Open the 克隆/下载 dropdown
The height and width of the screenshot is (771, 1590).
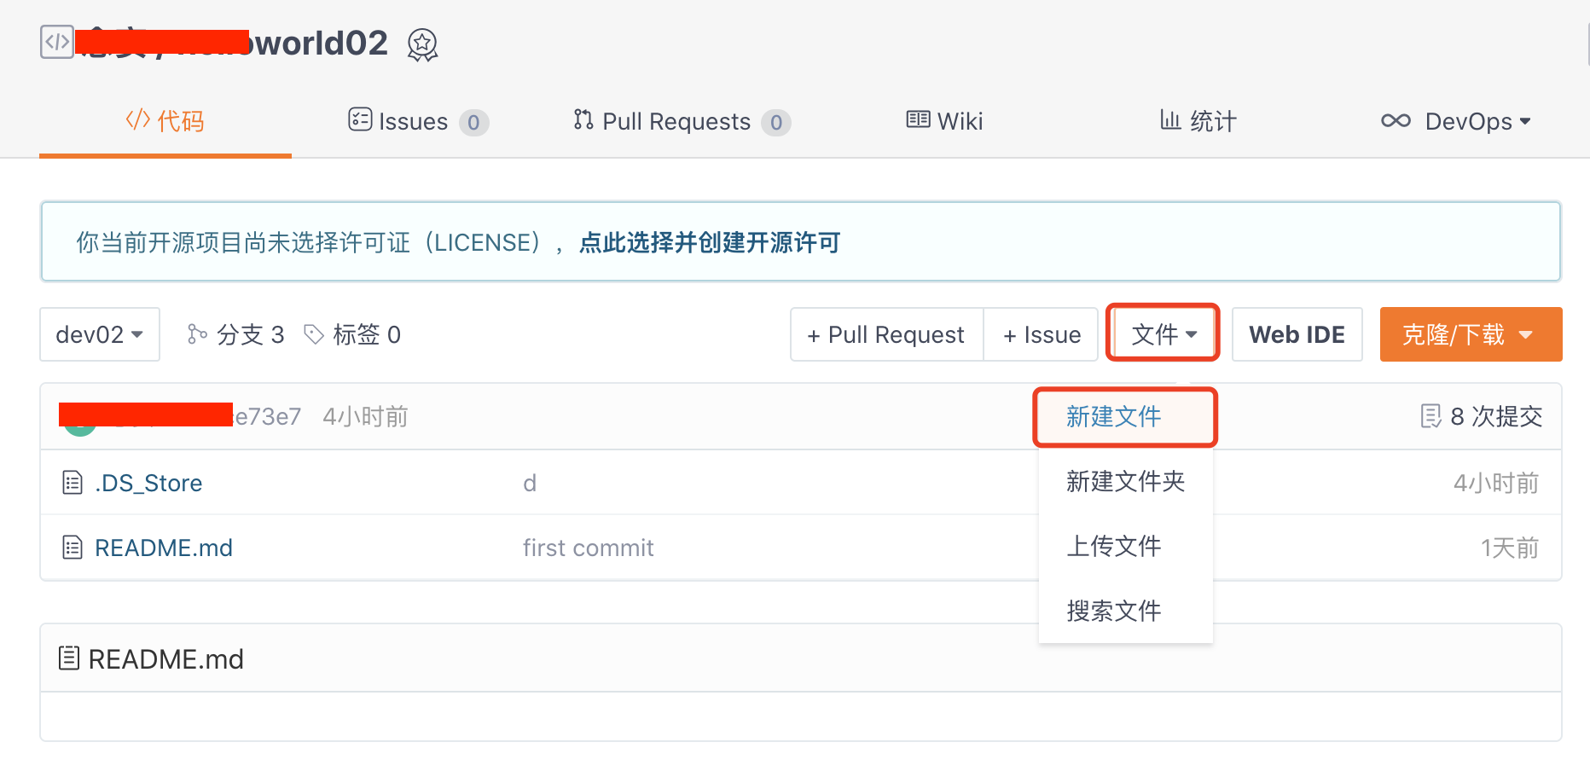pyautogui.click(x=1470, y=334)
